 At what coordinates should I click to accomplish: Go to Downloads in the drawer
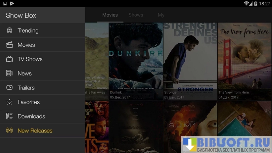tap(31, 116)
